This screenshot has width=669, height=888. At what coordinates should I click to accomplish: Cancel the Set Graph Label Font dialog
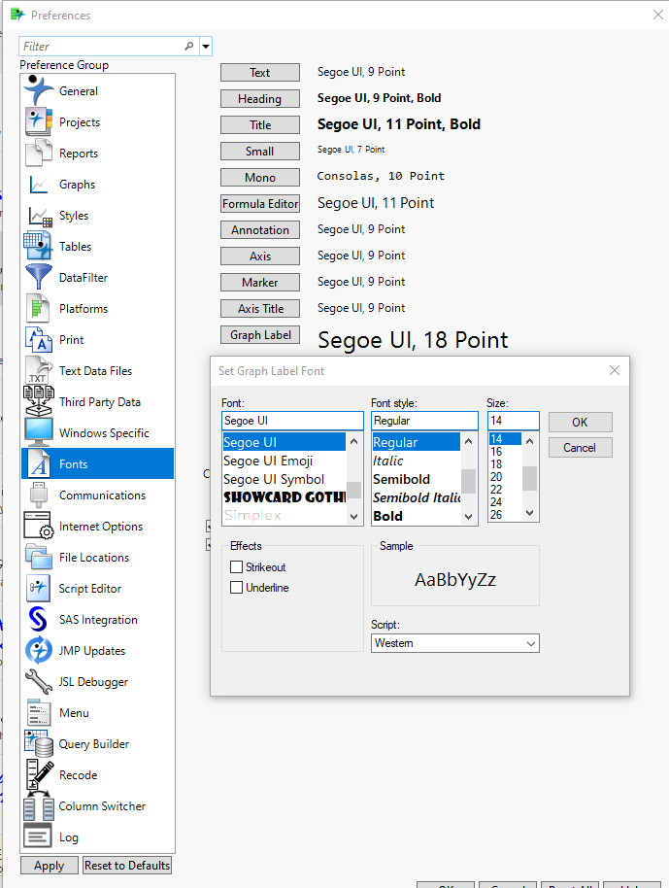point(580,447)
